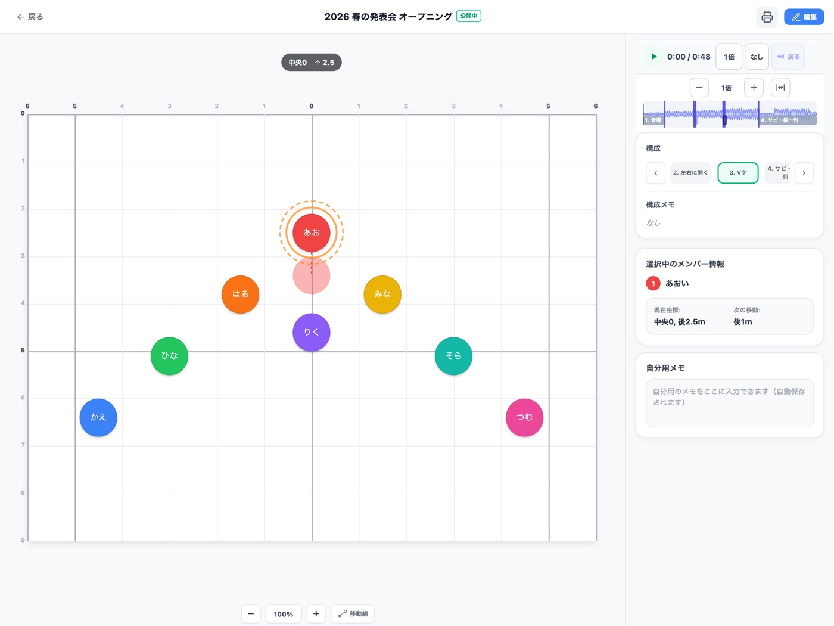The width and height of the screenshot is (834, 626).
Task: Select the 3. V字 formation tab
Action: 738,173
